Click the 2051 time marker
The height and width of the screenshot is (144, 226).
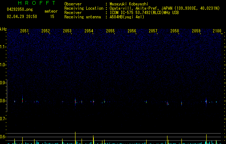pyautogui.click(x=24, y=31)
